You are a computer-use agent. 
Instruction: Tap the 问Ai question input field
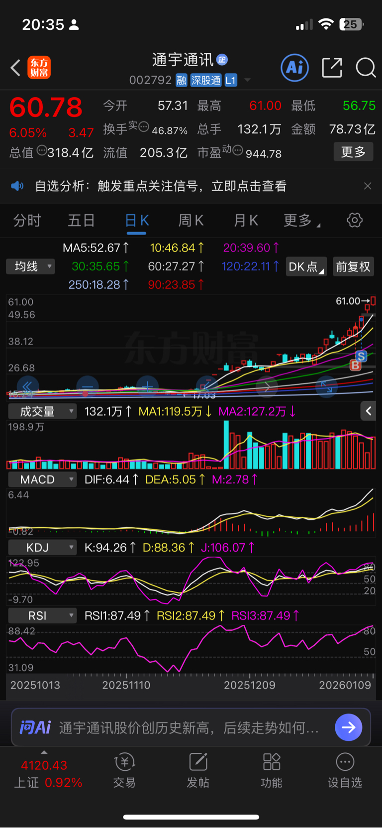[189, 727]
